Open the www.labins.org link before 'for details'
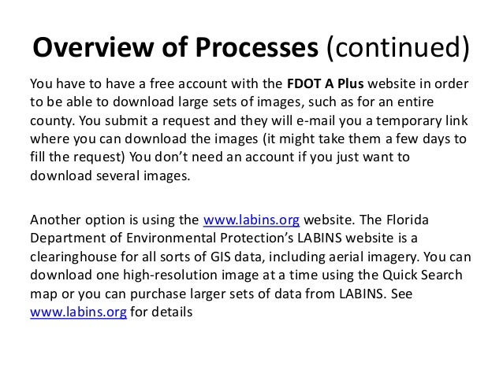503x377 pixels. (78, 312)
